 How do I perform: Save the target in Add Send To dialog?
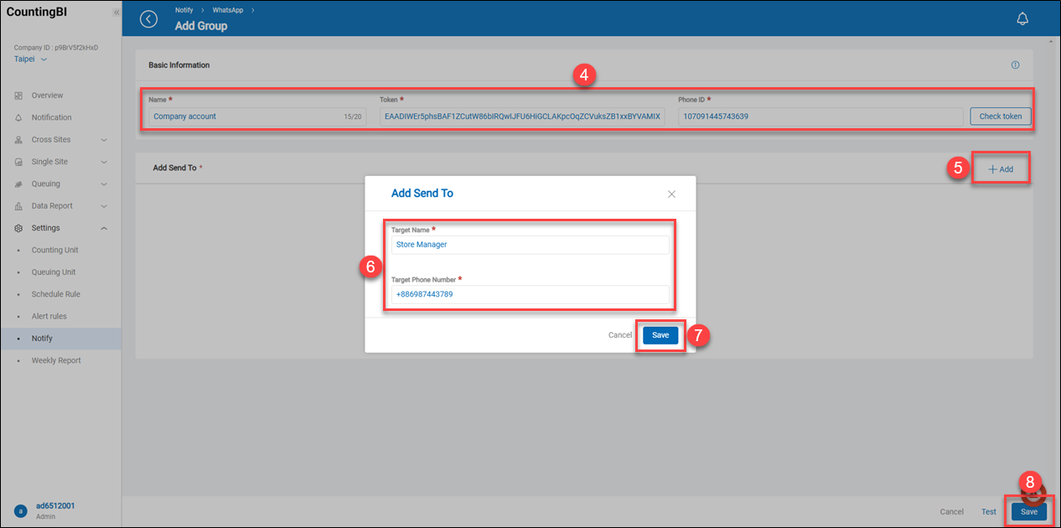(x=660, y=335)
